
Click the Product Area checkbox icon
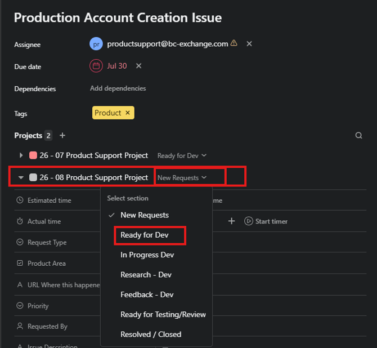(x=20, y=263)
